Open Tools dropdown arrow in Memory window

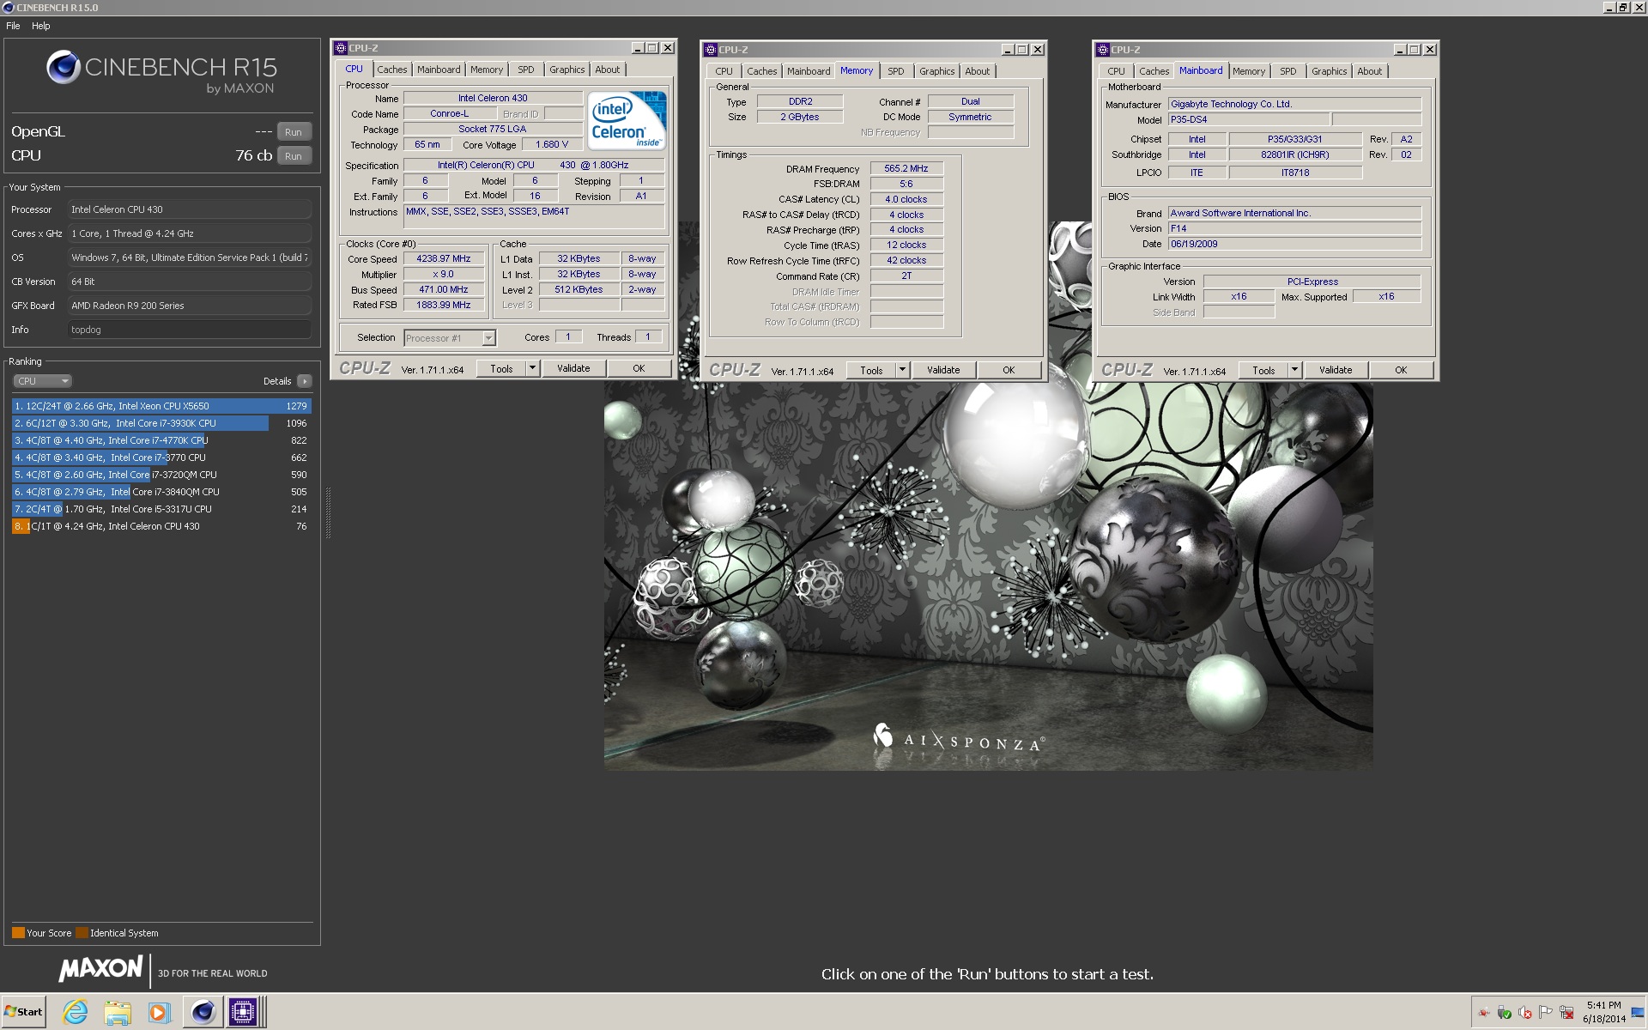(x=902, y=370)
